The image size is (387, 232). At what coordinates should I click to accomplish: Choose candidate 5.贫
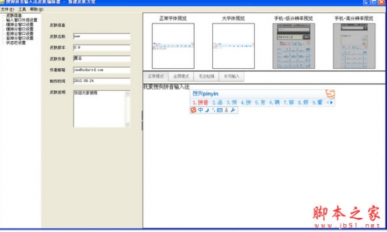(261, 102)
